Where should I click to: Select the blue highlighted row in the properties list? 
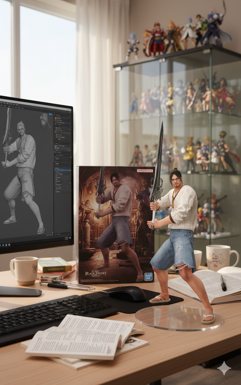62,170
